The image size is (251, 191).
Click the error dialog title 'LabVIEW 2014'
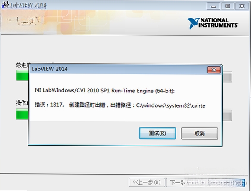[x=50, y=69]
